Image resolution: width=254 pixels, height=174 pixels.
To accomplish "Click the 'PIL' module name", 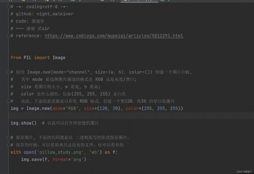I will (x=28, y=58).
